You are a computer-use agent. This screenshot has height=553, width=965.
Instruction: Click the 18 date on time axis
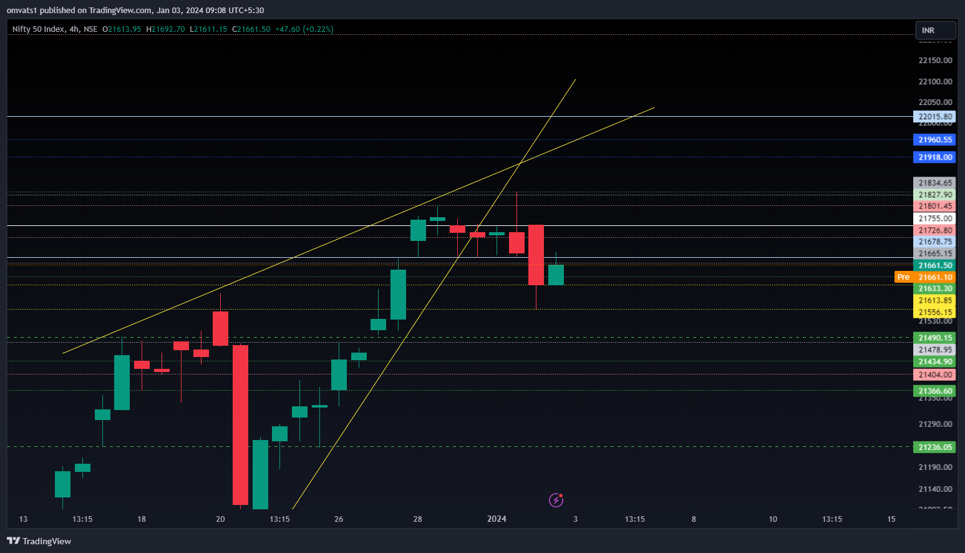click(142, 519)
